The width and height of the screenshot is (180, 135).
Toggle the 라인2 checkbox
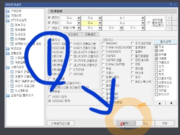pyautogui.click(x=49, y=23)
